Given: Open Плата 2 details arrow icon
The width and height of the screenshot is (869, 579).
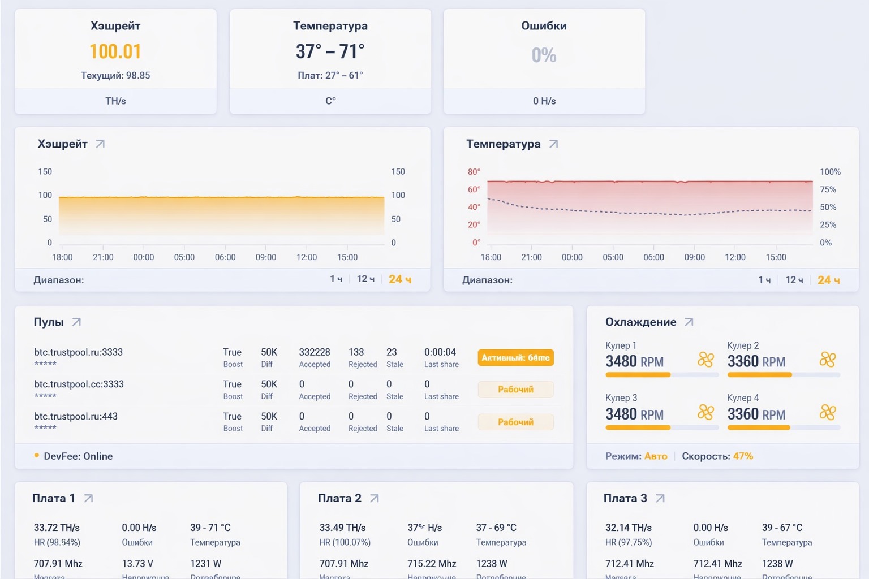Looking at the screenshot, I should pyautogui.click(x=374, y=498).
